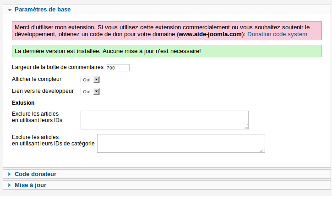The image size is (332, 198).
Task: Click the exclude articles by IDs textarea
Action: pos(164,120)
